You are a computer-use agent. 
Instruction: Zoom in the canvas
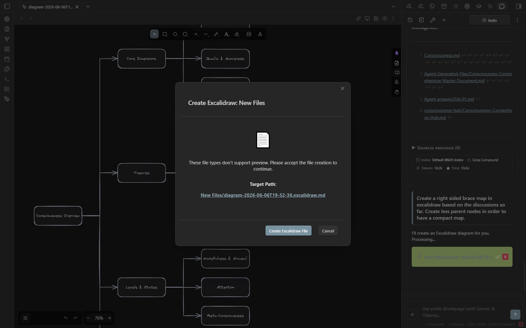110,318
